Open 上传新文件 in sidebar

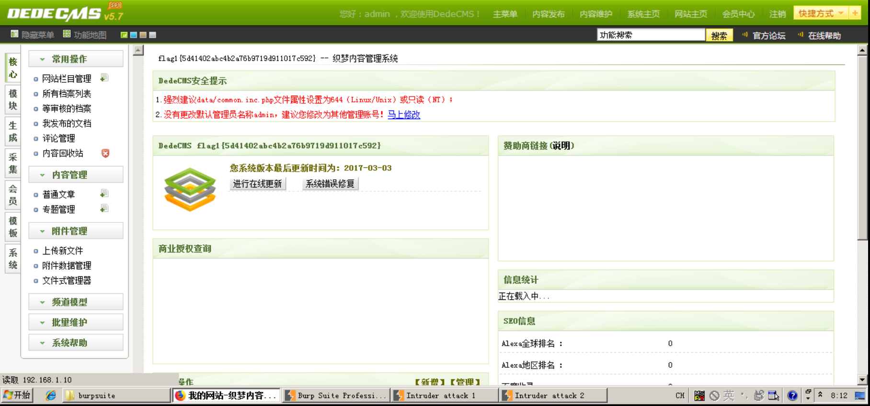coord(63,251)
